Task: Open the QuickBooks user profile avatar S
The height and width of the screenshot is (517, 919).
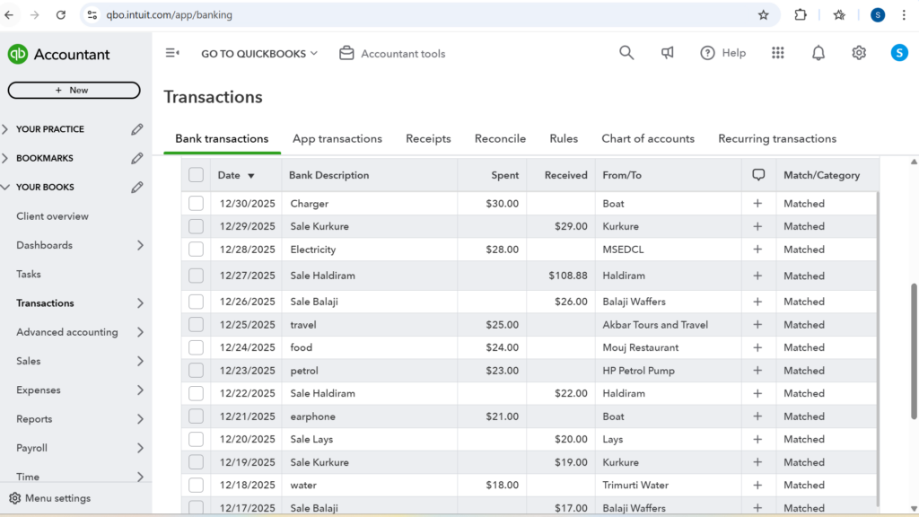Action: tap(899, 53)
